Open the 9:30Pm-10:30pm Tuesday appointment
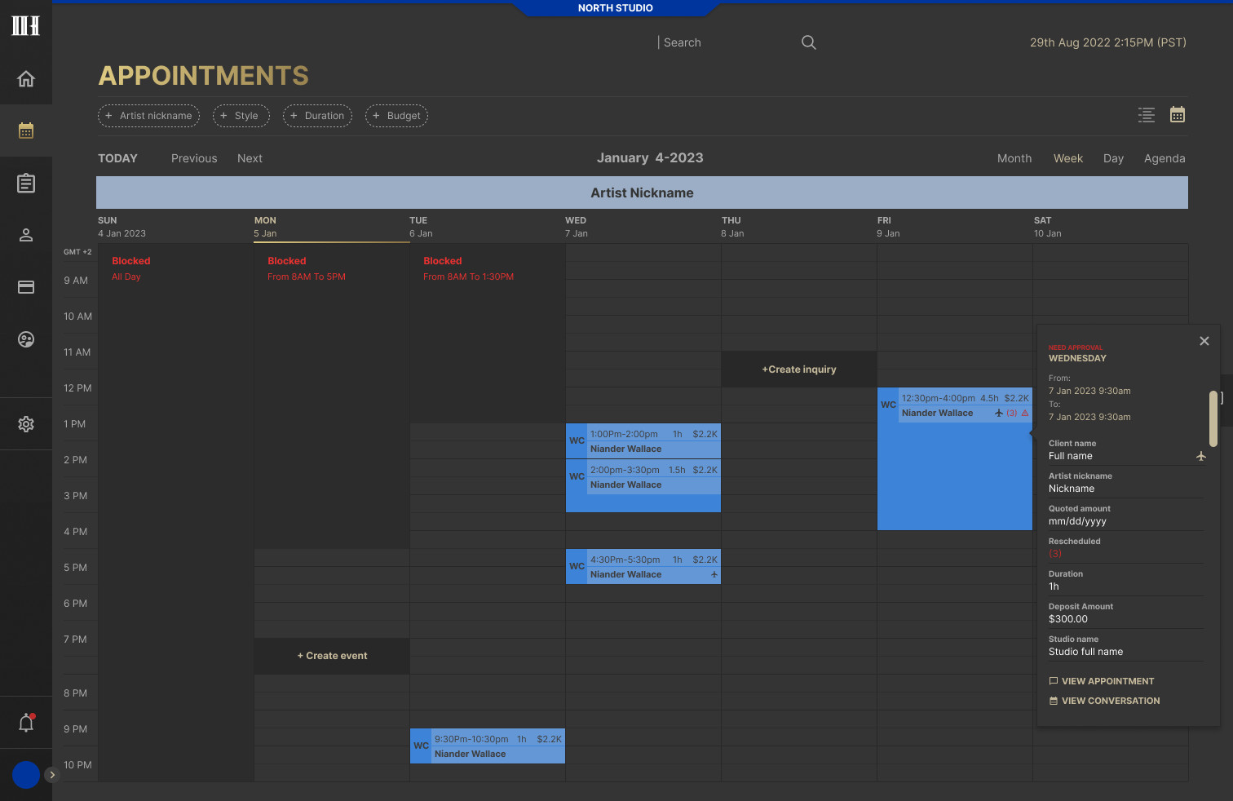The image size is (1233, 801). point(488,746)
